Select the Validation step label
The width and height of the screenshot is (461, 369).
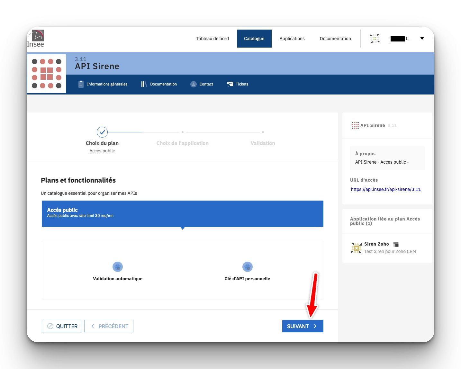[263, 143]
